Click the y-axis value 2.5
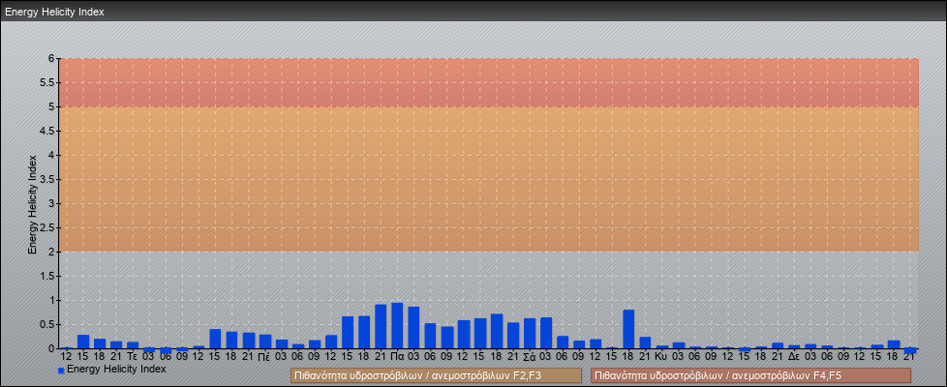947x387 pixels. coord(47,227)
